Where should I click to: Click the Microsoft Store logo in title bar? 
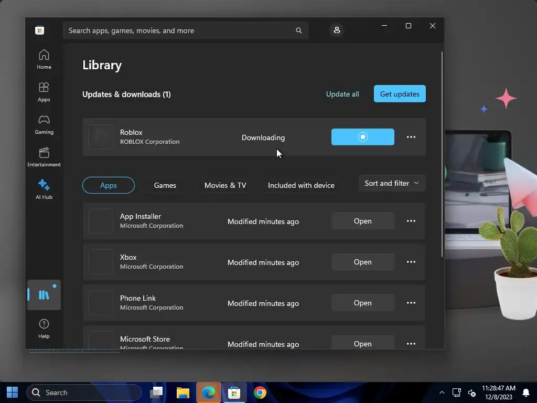coord(40,30)
